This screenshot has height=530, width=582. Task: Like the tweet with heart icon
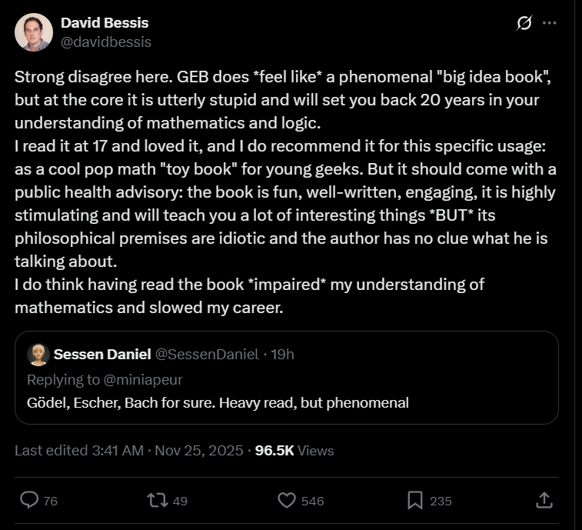[x=287, y=500]
